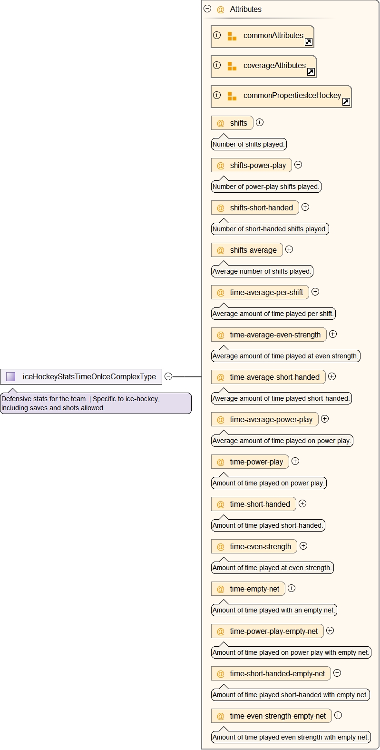Select the time-average-even-strength attribute

(x=275, y=335)
